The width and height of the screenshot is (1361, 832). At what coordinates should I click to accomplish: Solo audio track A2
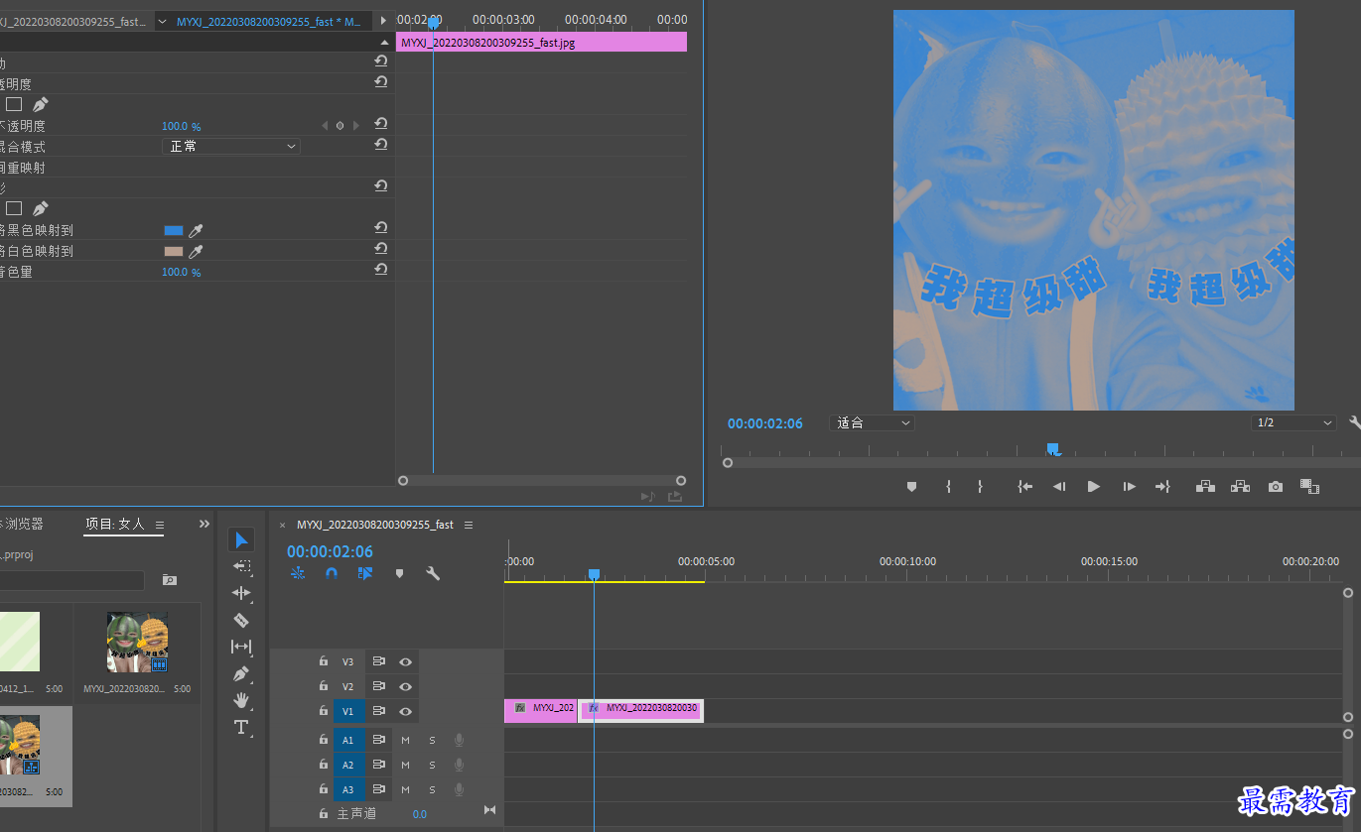432,766
